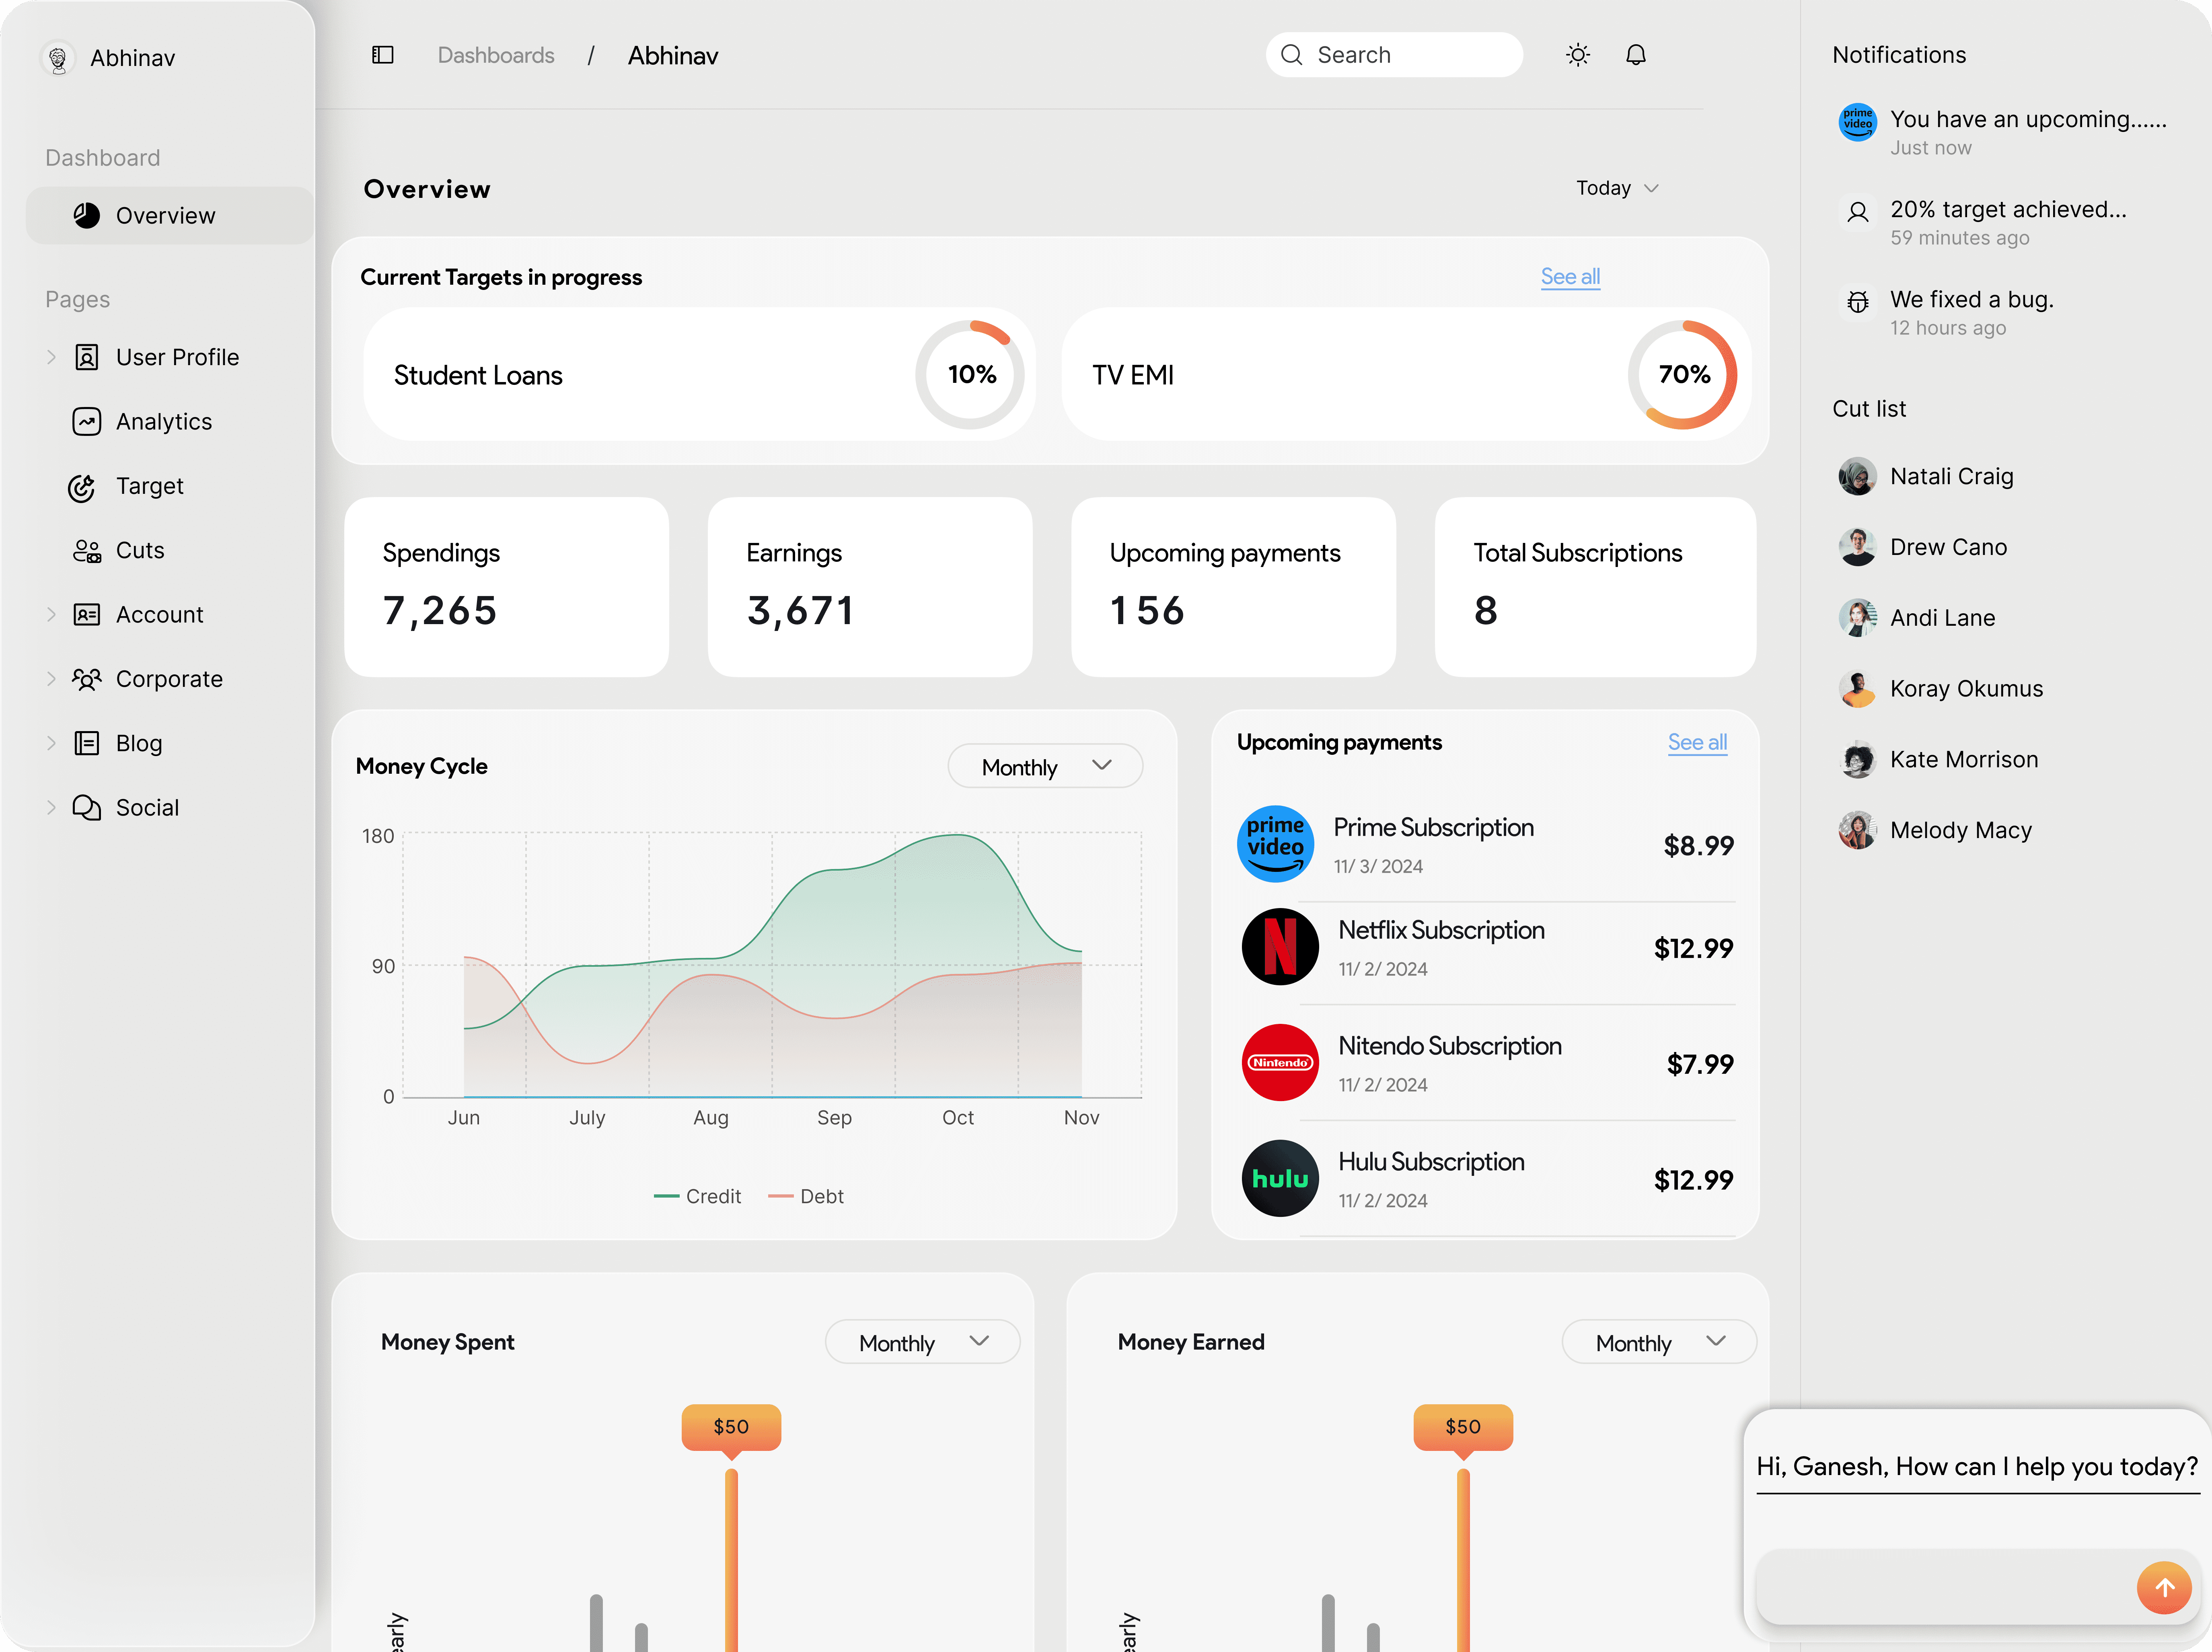This screenshot has height=1652, width=2212.
Task: Expand the Social menu chevron
Action: [51, 807]
